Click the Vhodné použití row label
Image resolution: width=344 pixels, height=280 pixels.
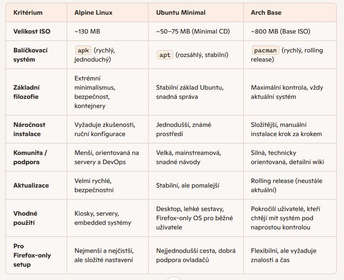[x=25, y=218]
